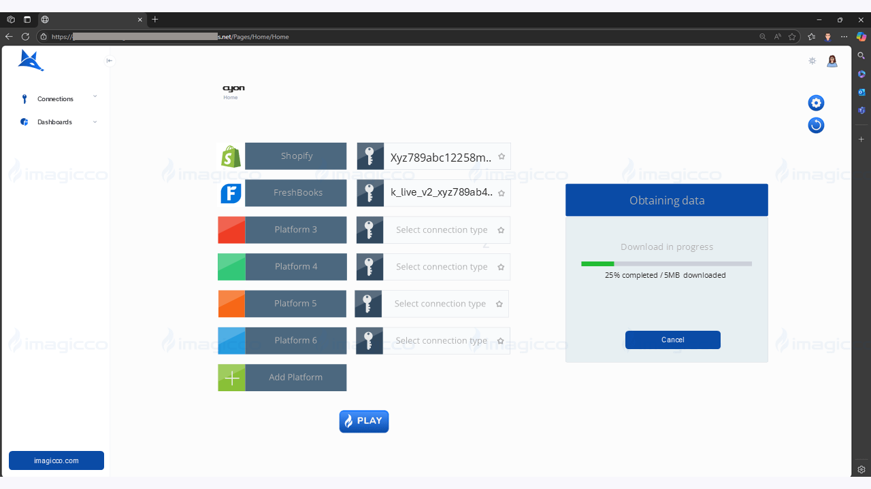Toggle the light/dark theme sun icon
The width and height of the screenshot is (871, 489).
pyautogui.click(x=812, y=61)
